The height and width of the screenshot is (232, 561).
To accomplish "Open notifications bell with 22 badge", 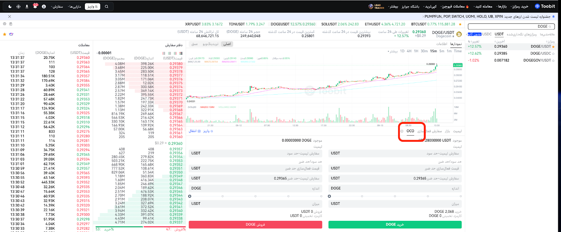I will point(35,6).
